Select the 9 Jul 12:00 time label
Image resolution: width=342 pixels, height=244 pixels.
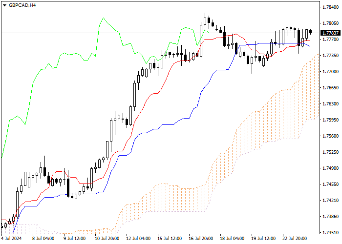pyautogui.click(x=75, y=239)
